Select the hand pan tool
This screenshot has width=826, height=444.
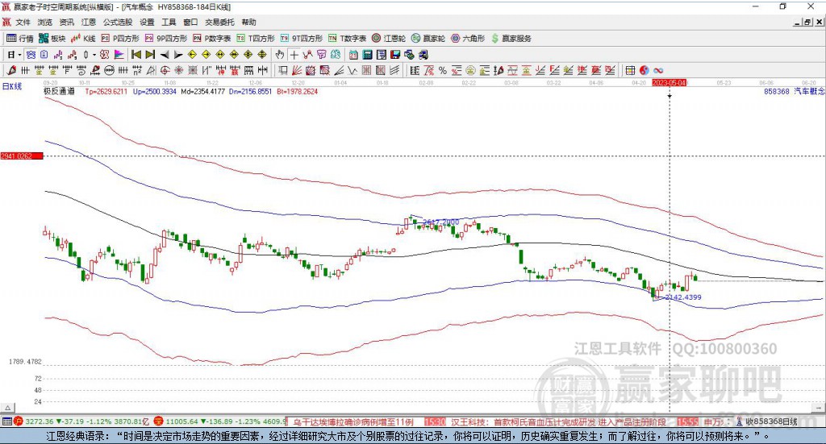[x=280, y=55]
